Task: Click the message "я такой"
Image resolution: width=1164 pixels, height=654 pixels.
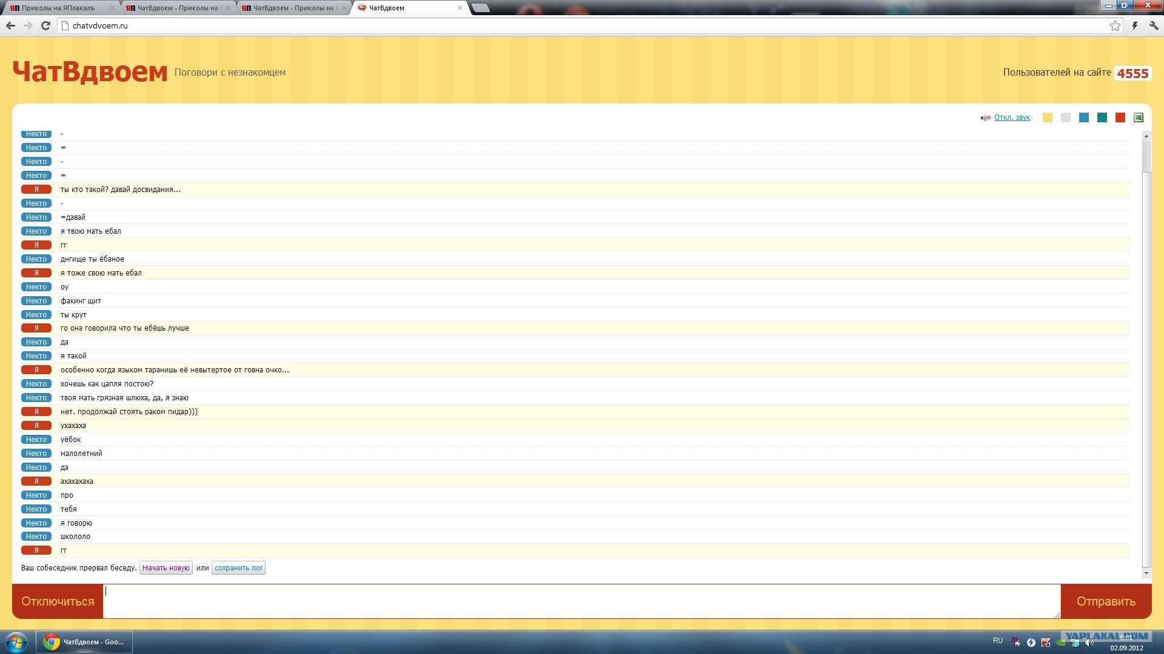Action: 73,356
